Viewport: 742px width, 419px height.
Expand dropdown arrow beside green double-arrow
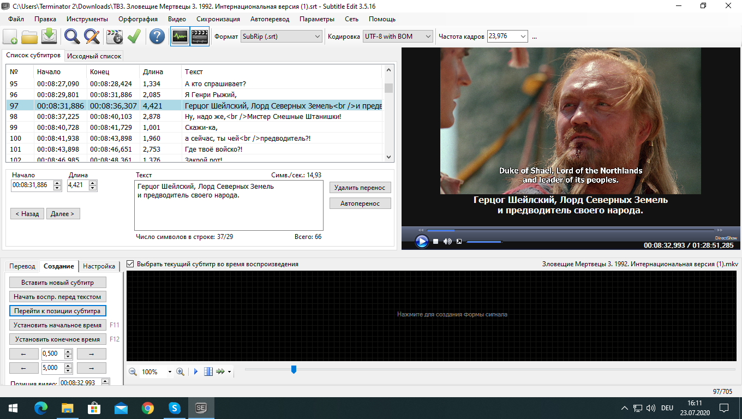pyautogui.click(x=229, y=372)
